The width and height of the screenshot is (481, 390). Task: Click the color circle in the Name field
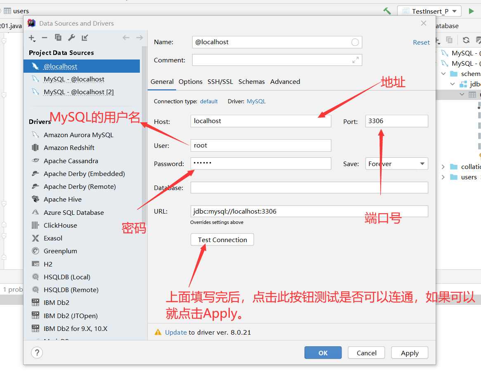click(355, 42)
